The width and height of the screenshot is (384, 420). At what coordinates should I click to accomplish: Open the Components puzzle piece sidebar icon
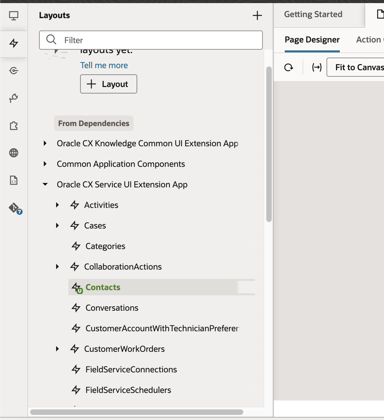coord(14,126)
